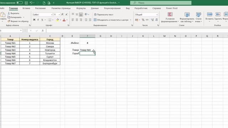Apply the yellow fill color bucket
The width and height of the screenshot is (228, 128).
click(x=58, y=20)
